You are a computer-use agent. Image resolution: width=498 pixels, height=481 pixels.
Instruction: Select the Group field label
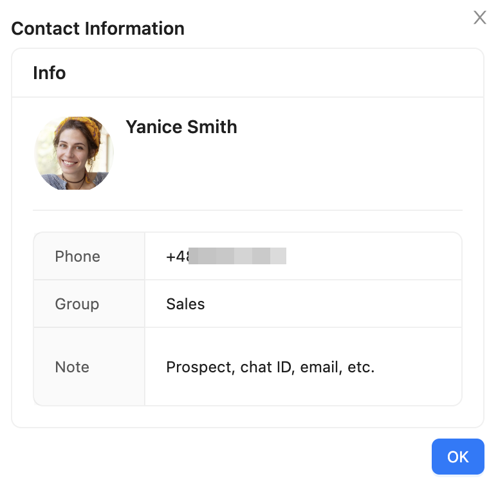pyautogui.click(x=77, y=304)
